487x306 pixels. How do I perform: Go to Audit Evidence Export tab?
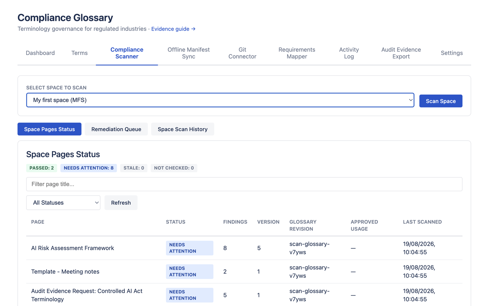(x=401, y=53)
